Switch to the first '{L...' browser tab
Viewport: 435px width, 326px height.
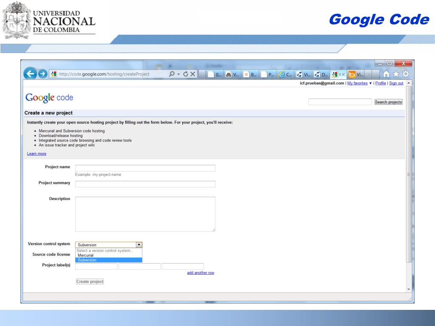(x=215, y=75)
